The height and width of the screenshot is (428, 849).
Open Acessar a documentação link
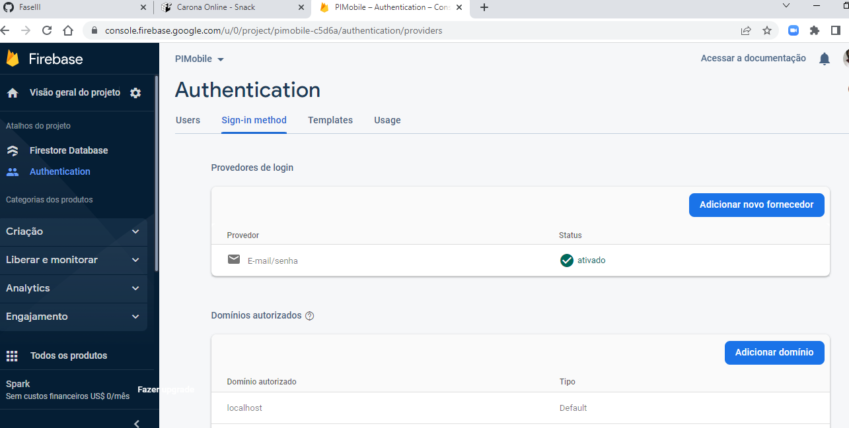tap(753, 58)
